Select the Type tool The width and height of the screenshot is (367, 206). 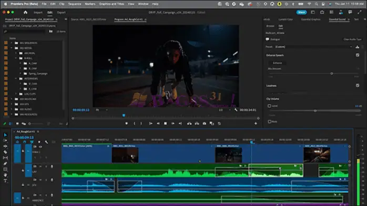[5, 181]
